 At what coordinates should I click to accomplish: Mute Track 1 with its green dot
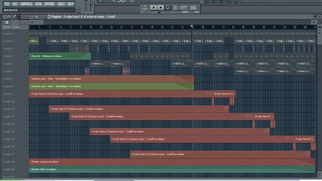(x=27, y=34)
